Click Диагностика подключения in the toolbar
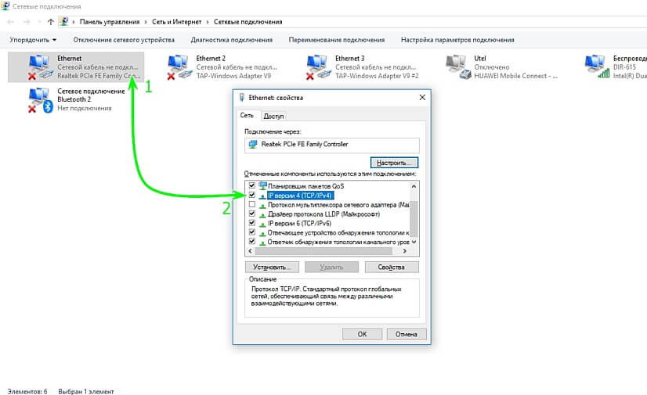The height and width of the screenshot is (395, 647). coord(231,39)
